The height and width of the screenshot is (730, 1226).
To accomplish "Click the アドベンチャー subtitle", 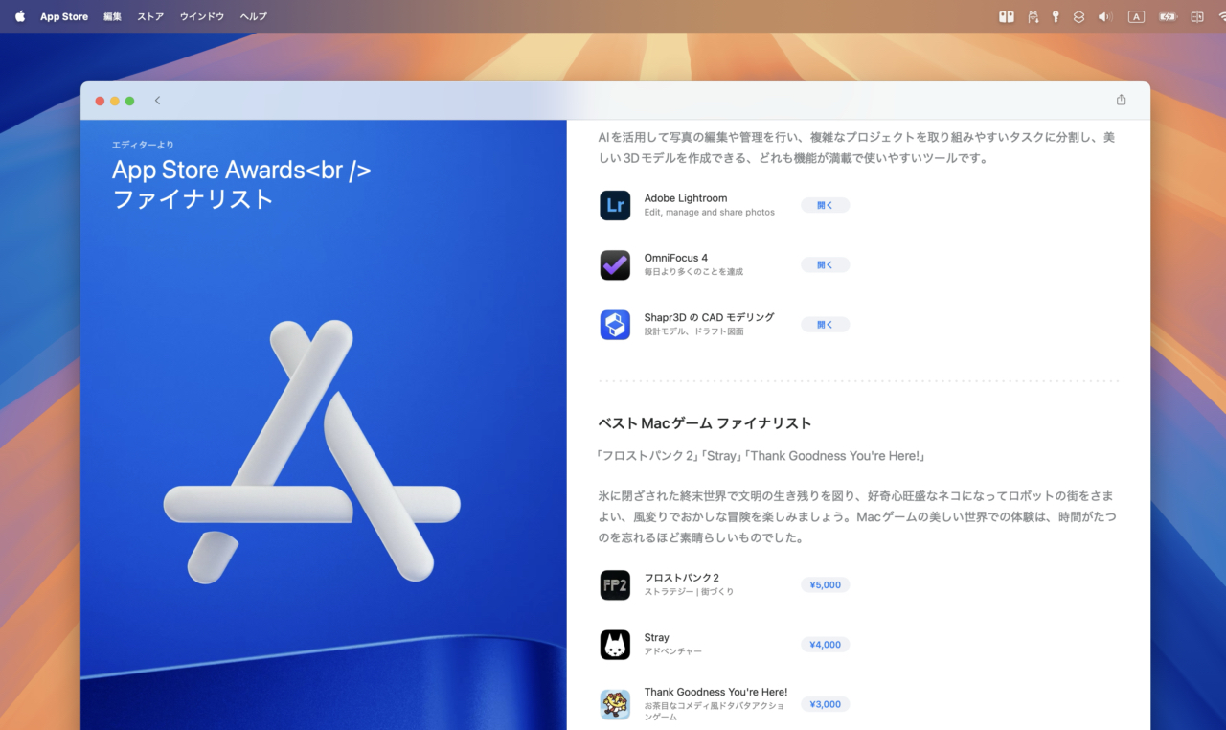I will [672, 651].
